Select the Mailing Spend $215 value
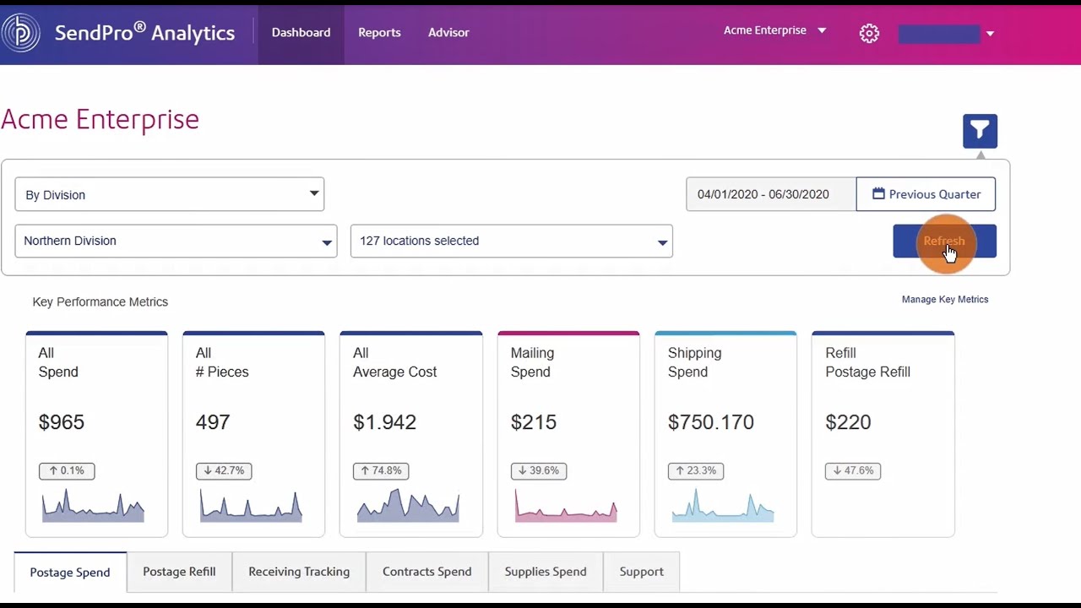Image resolution: width=1081 pixels, height=608 pixels. pyautogui.click(x=534, y=422)
